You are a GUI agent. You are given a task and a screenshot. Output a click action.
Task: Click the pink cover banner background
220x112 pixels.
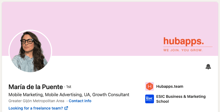pyautogui.click(x=98, y=21)
